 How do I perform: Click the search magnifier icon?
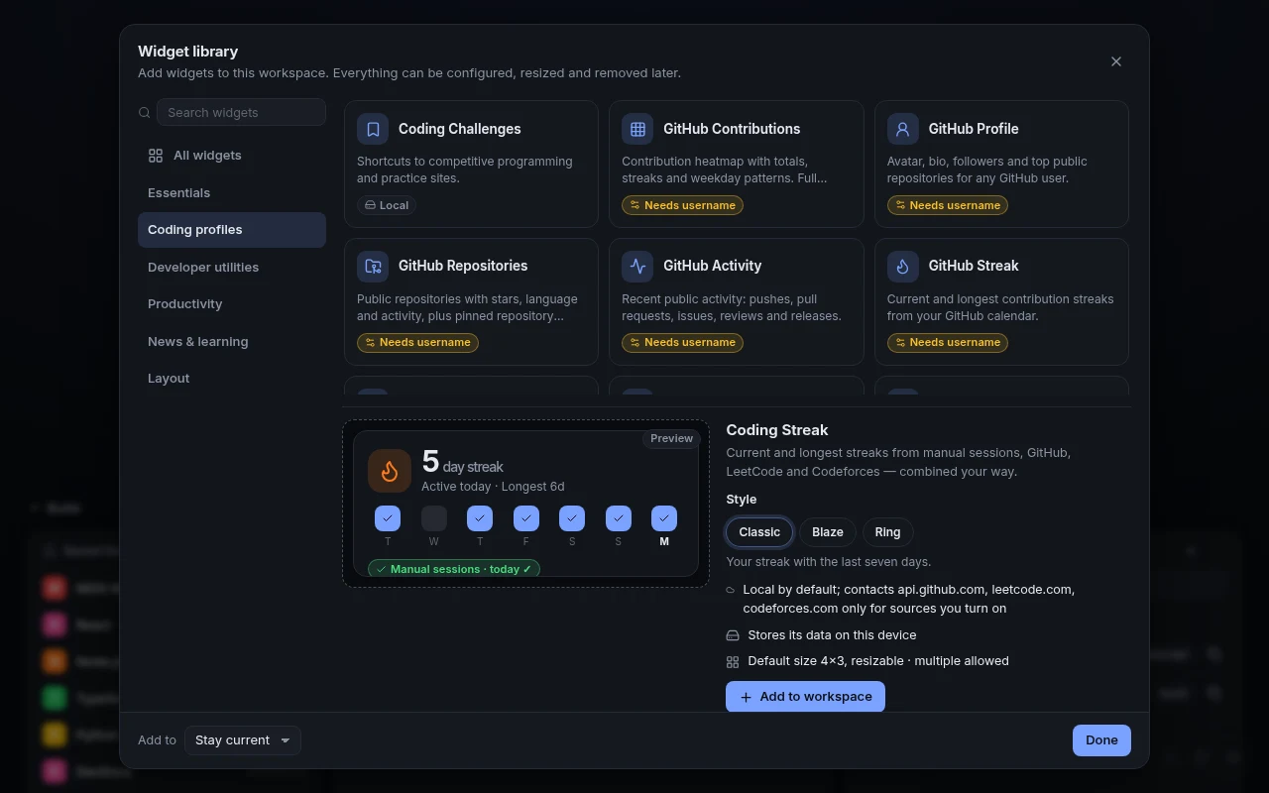[145, 113]
